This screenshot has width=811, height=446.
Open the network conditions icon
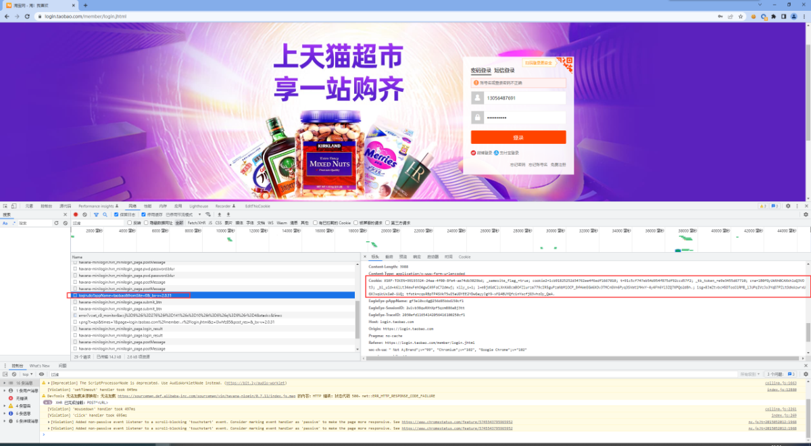(210, 215)
